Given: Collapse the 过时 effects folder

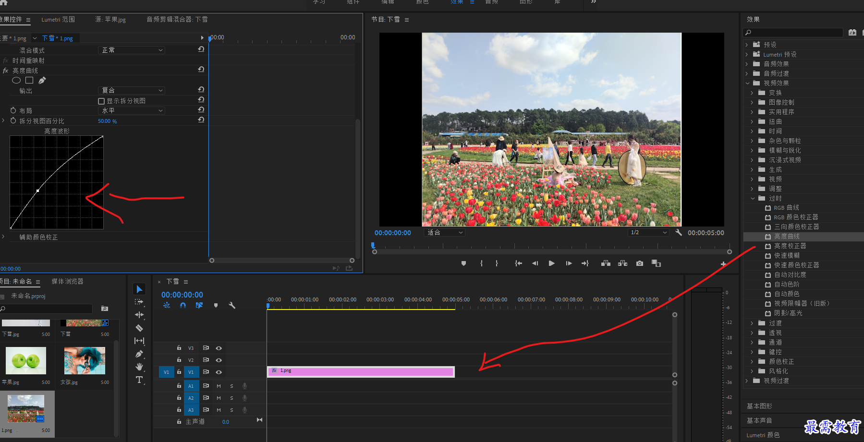Looking at the screenshot, I should tap(753, 198).
